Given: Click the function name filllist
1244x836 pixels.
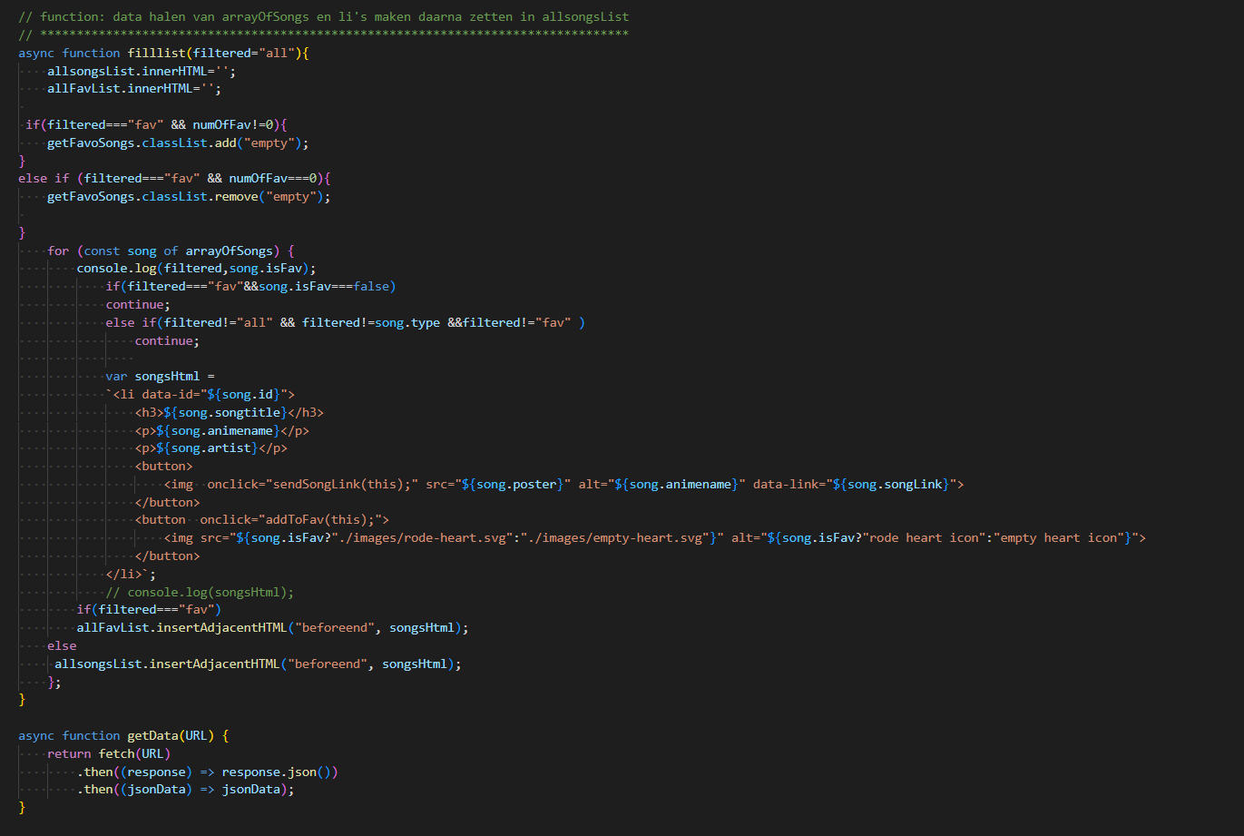Looking at the screenshot, I should 157,53.
